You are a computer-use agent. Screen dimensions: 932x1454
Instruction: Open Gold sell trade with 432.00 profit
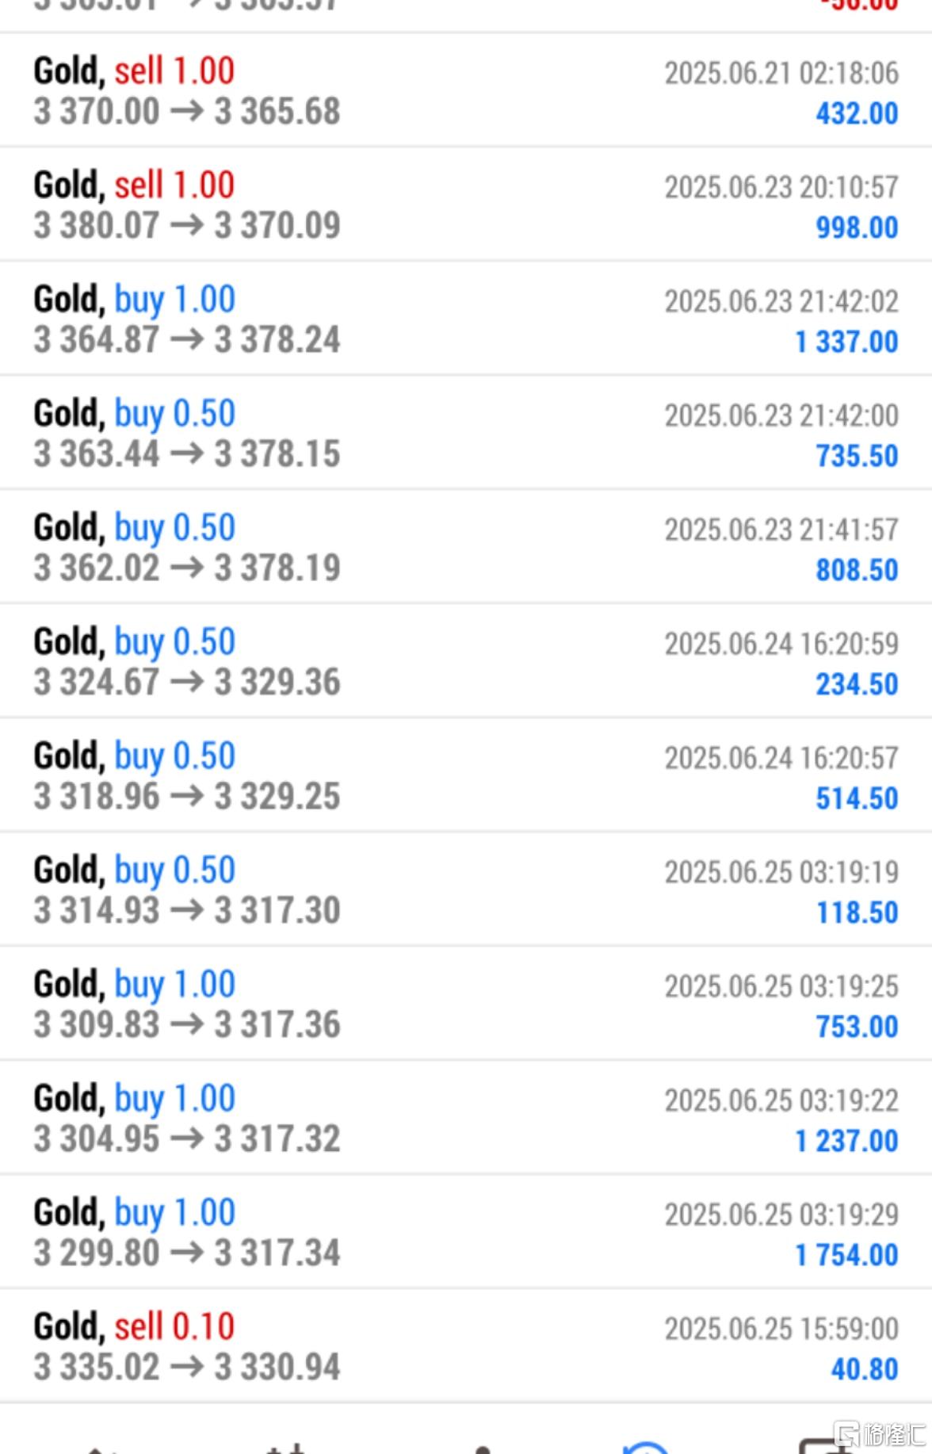466,90
